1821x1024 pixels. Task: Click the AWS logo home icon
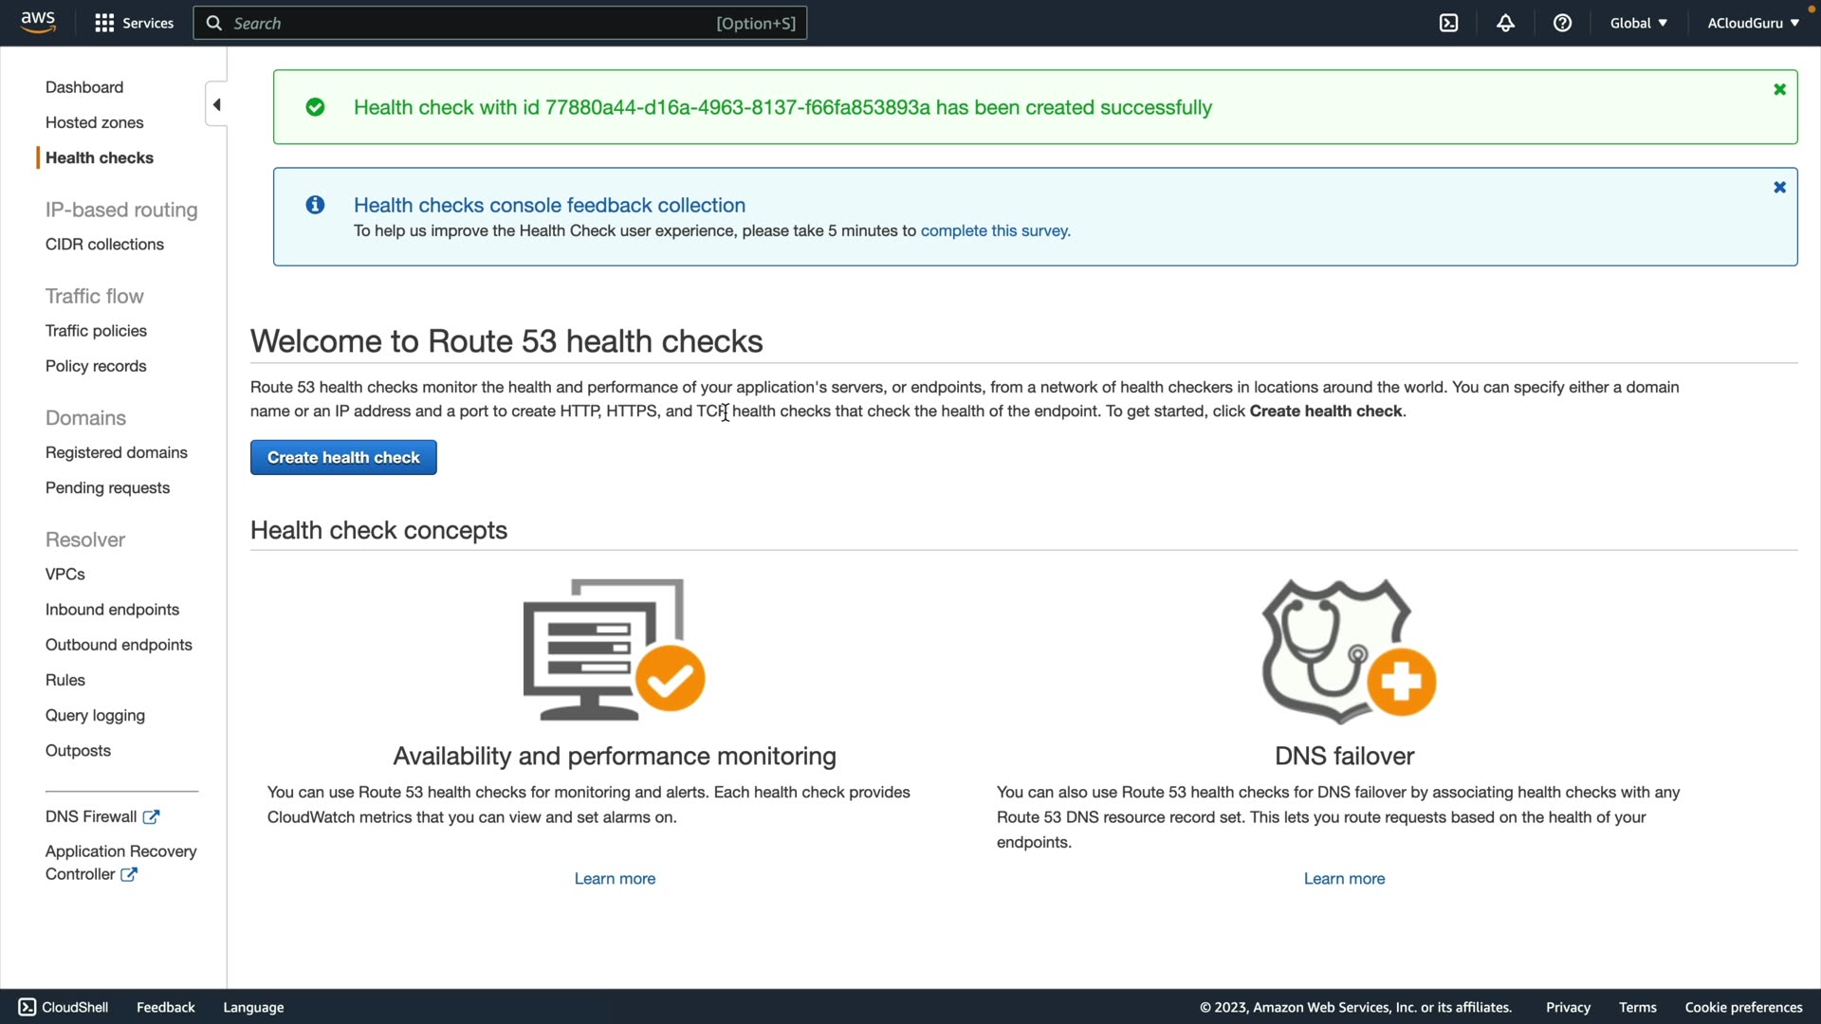click(38, 22)
